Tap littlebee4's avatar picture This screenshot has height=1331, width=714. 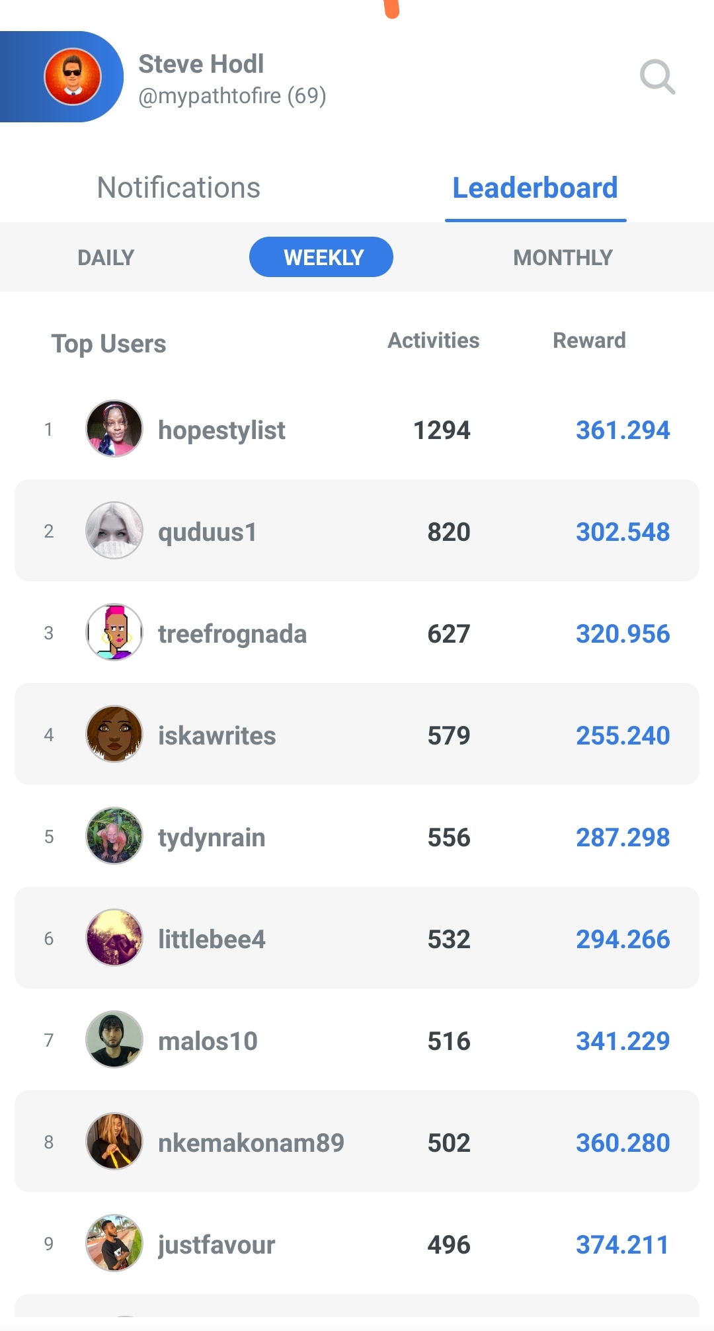(114, 938)
